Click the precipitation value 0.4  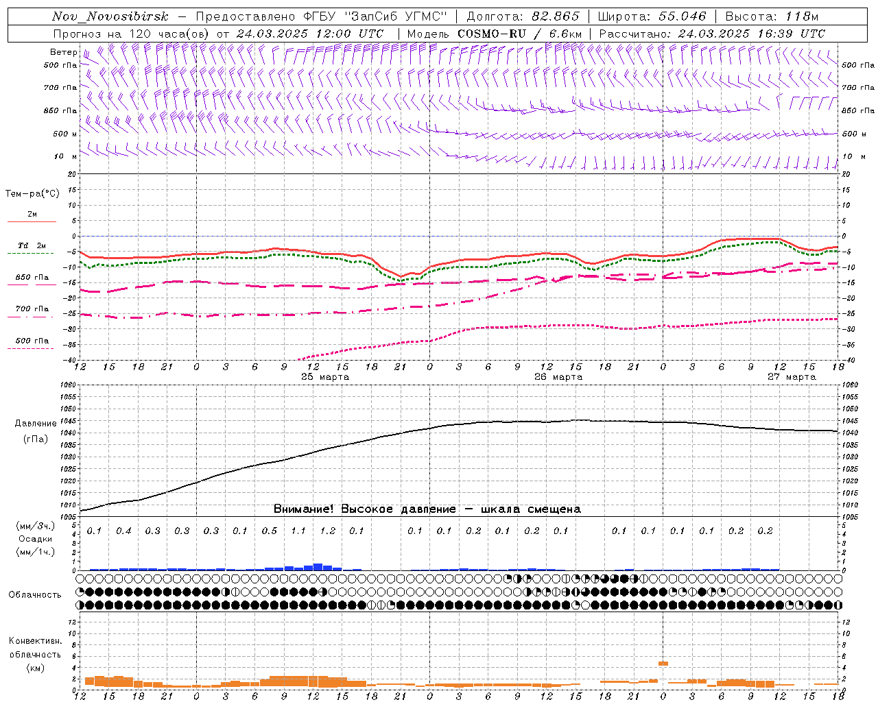pos(123,531)
